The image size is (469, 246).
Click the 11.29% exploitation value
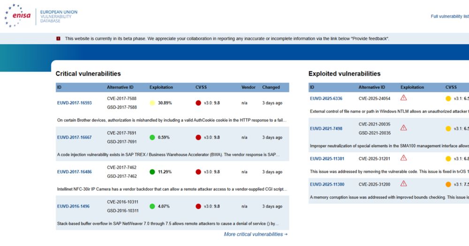pyautogui.click(x=165, y=172)
